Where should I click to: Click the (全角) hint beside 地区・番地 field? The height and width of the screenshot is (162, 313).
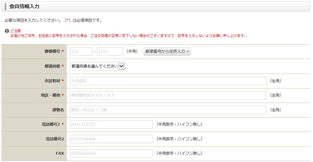click(275, 95)
